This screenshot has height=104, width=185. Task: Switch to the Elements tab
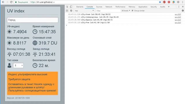tap(80, 7)
